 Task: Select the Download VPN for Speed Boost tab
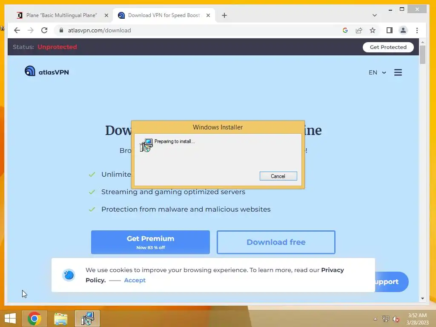164,15
